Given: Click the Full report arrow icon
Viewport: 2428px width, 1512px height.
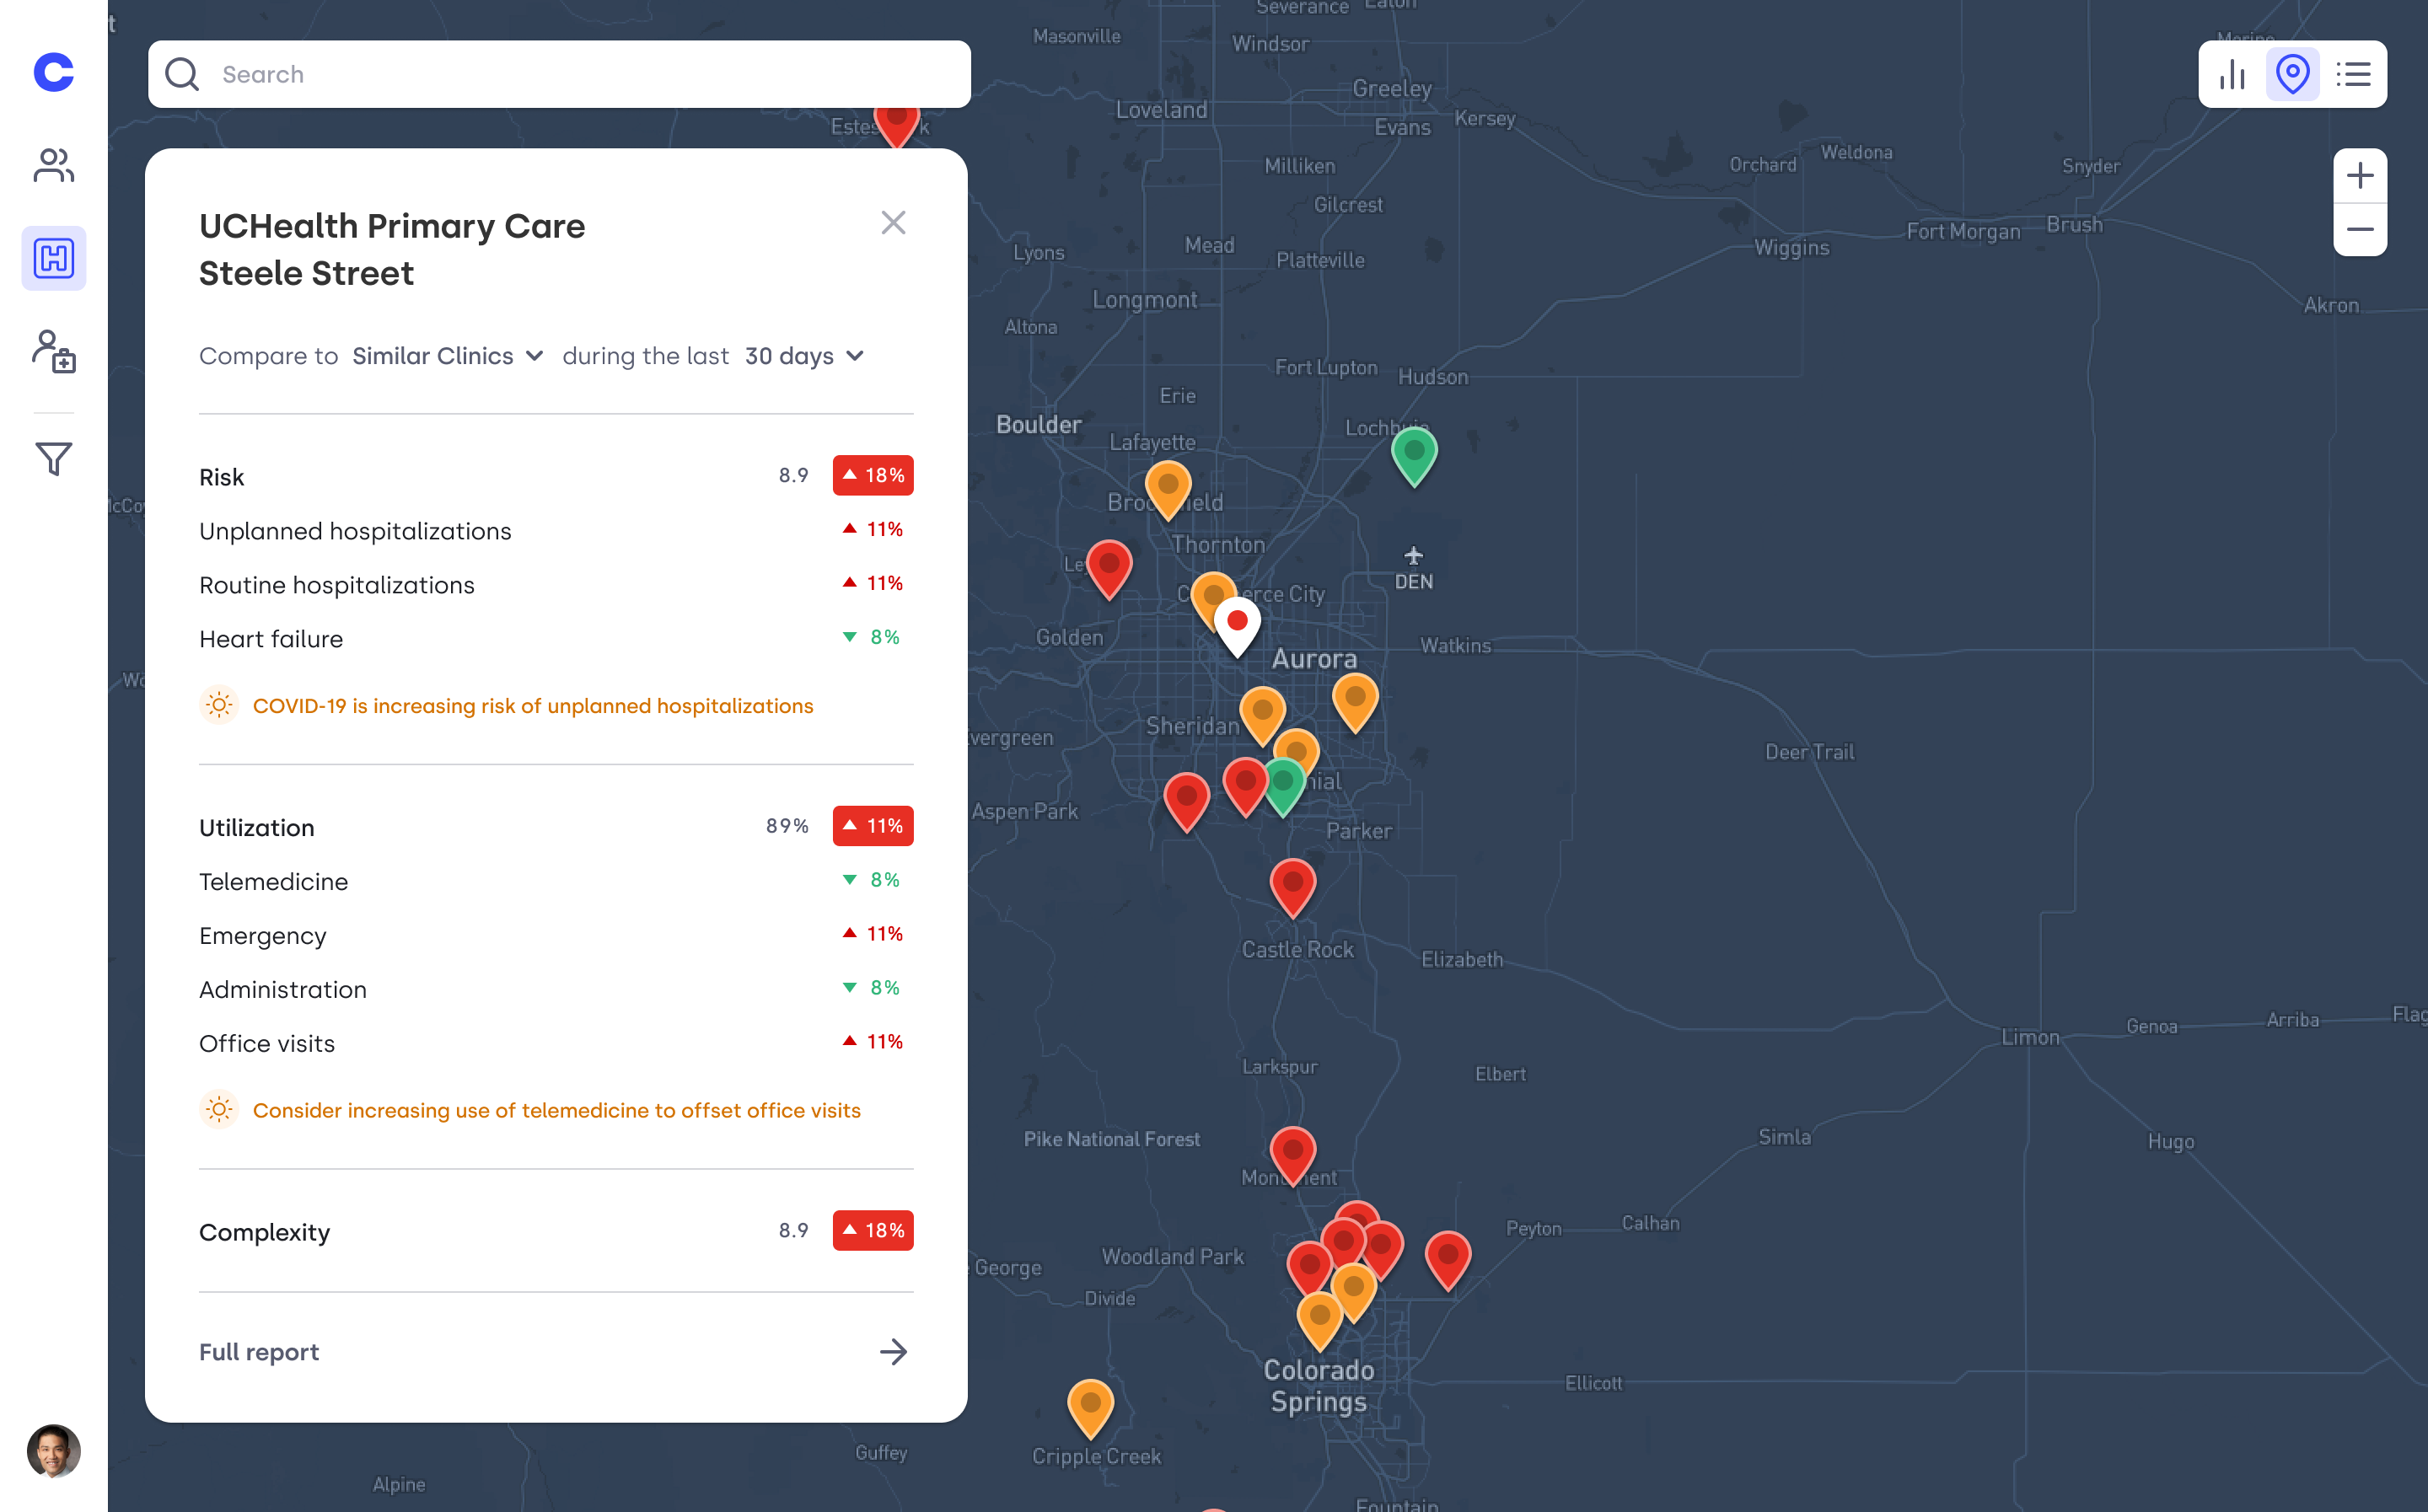Looking at the screenshot, I should coord(893,1351).
